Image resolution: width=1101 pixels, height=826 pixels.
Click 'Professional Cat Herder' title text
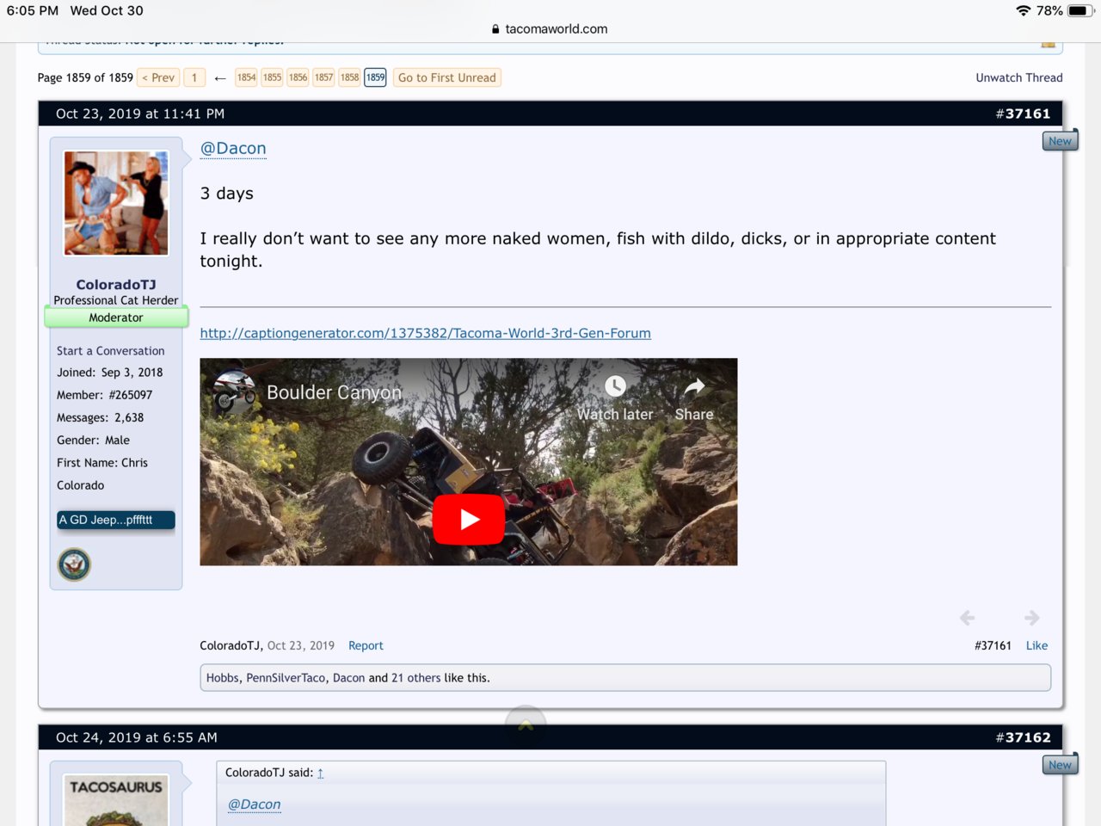116,300
